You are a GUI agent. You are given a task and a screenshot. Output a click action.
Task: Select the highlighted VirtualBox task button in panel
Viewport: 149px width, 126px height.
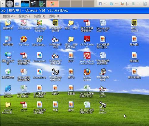52,4
